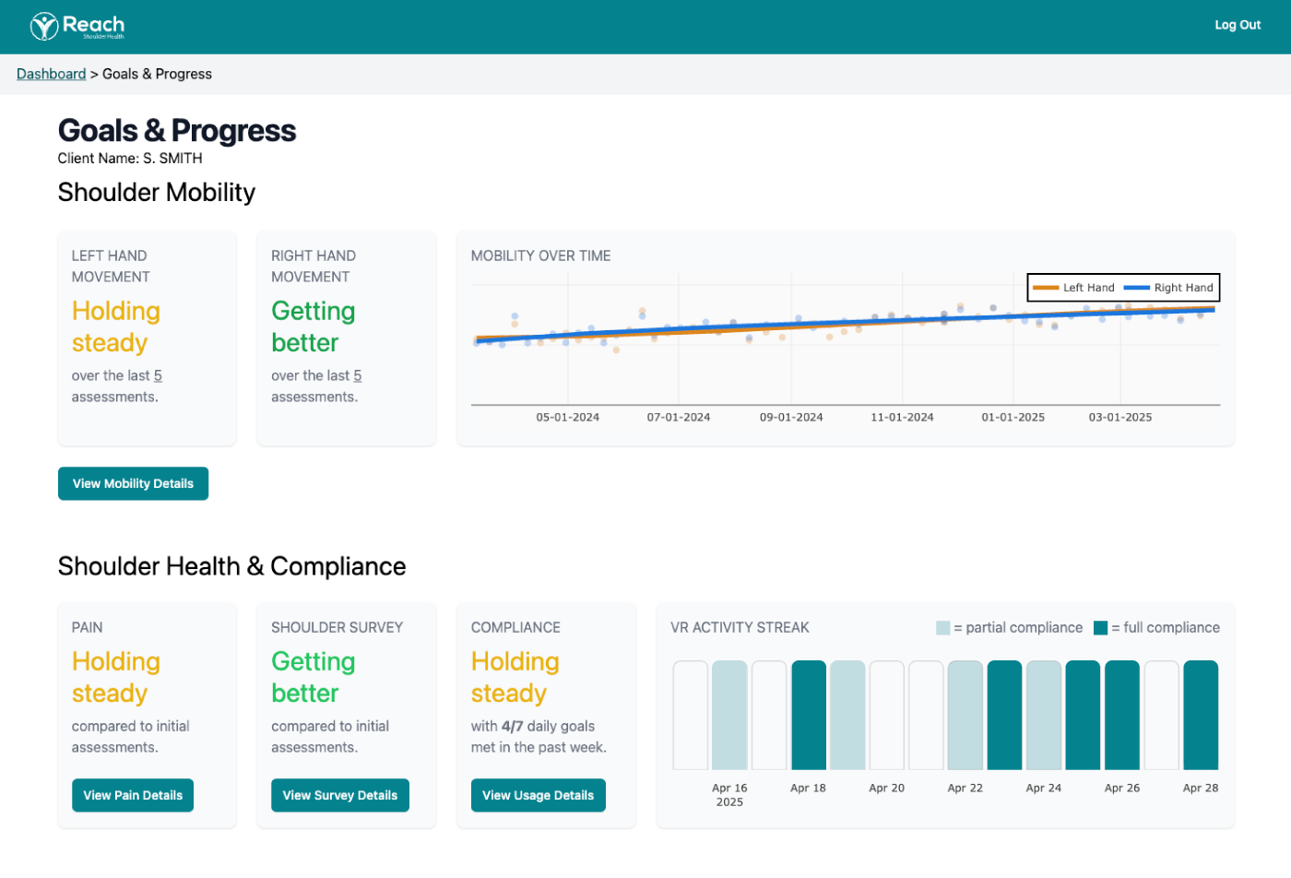Viewport: 1291px width, 878px height.
Task: Click the 09-01-2024 axis label
Action: click(x=791, y=417)
